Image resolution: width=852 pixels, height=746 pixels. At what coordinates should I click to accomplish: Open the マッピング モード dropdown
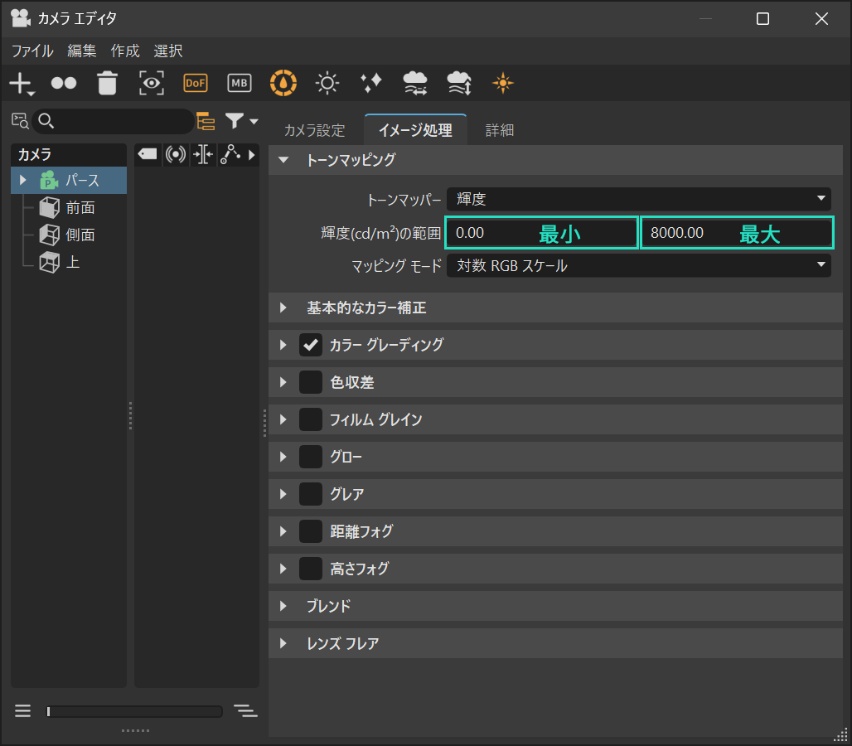638,265
